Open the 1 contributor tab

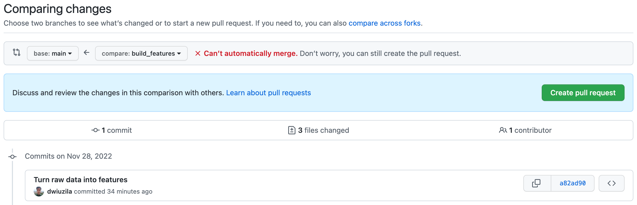(530, 130)
